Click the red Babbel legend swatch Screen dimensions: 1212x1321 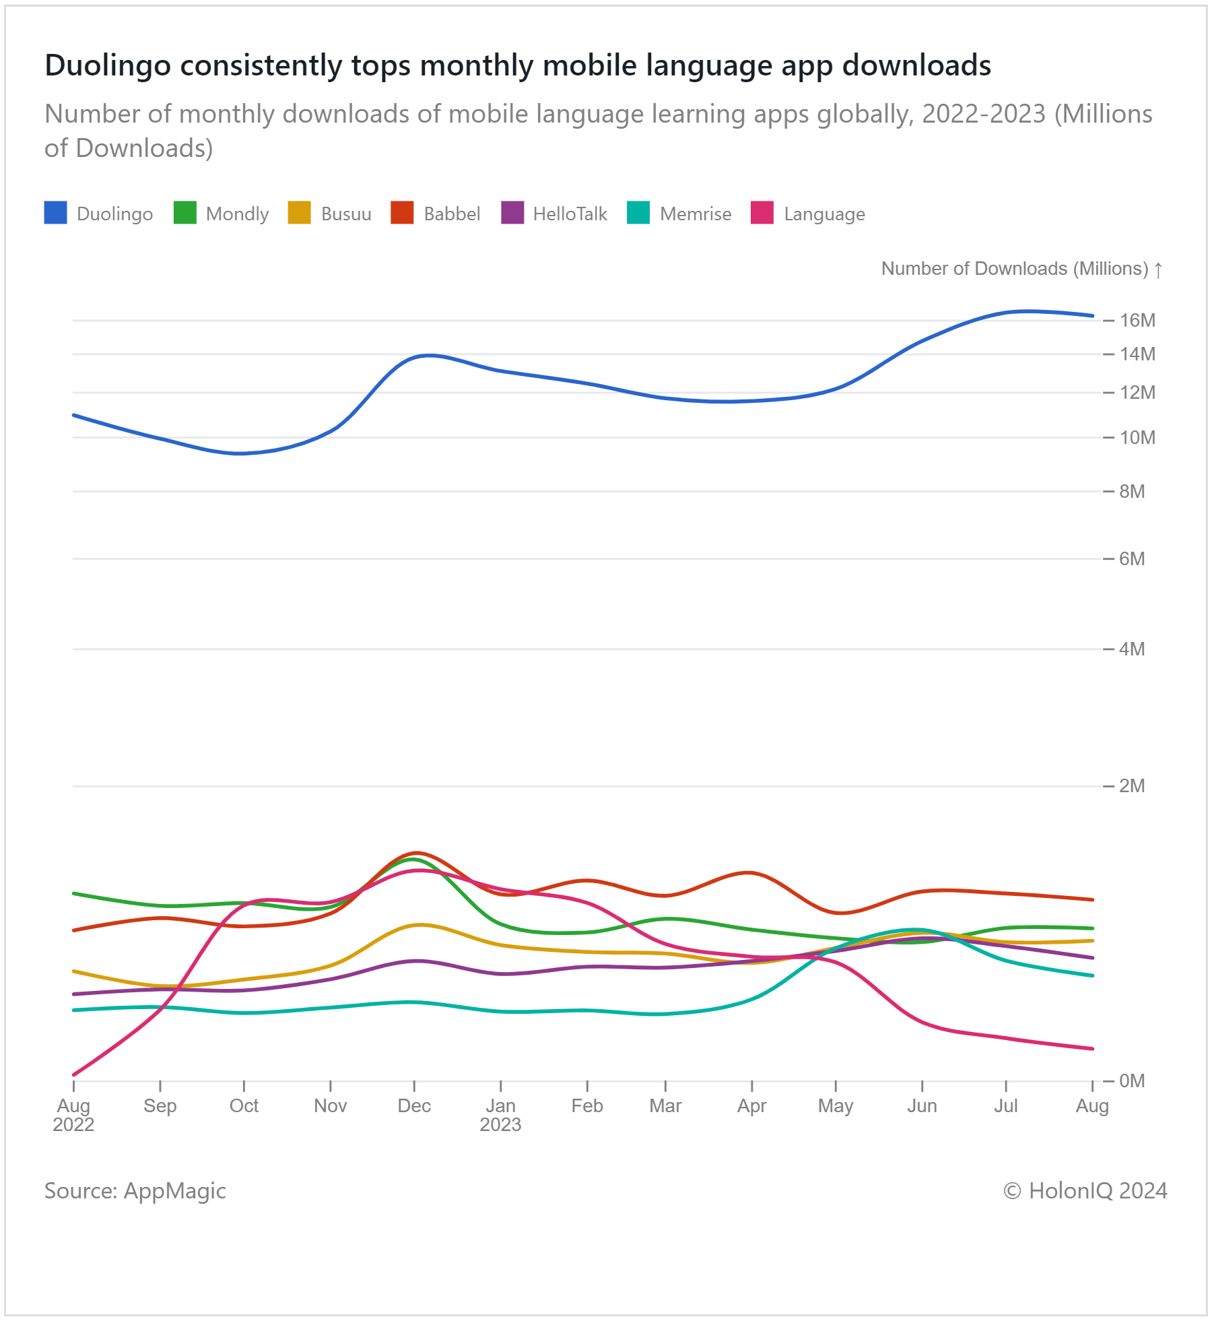coord(402,213)
